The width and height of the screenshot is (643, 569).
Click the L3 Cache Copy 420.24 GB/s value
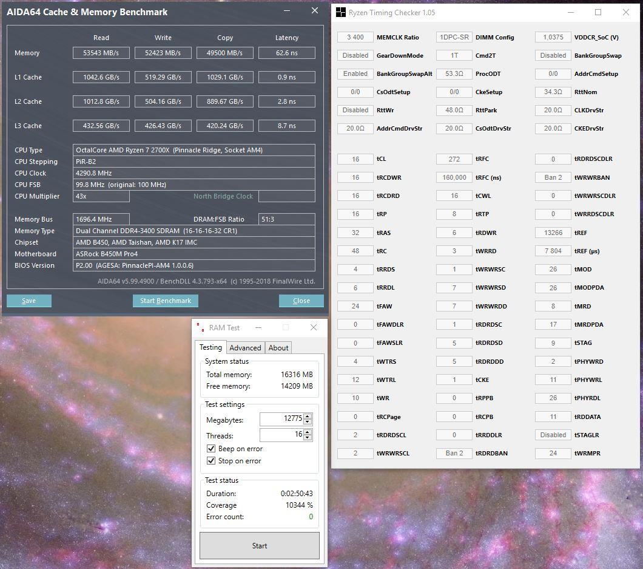[224, 126]
